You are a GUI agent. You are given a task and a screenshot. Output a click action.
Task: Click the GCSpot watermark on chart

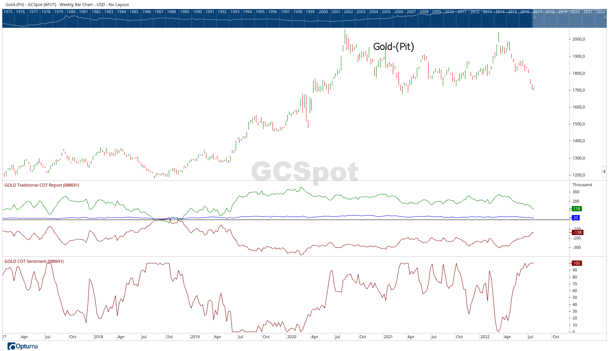tap(304, 172)
